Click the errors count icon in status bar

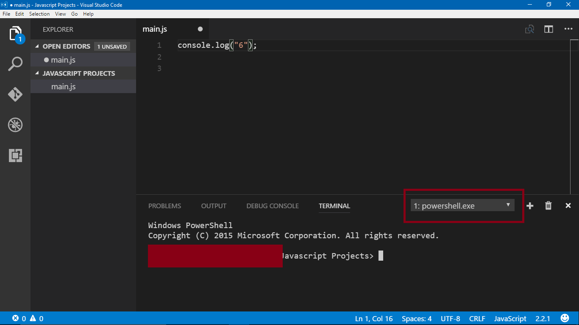(x=16, y=318)
